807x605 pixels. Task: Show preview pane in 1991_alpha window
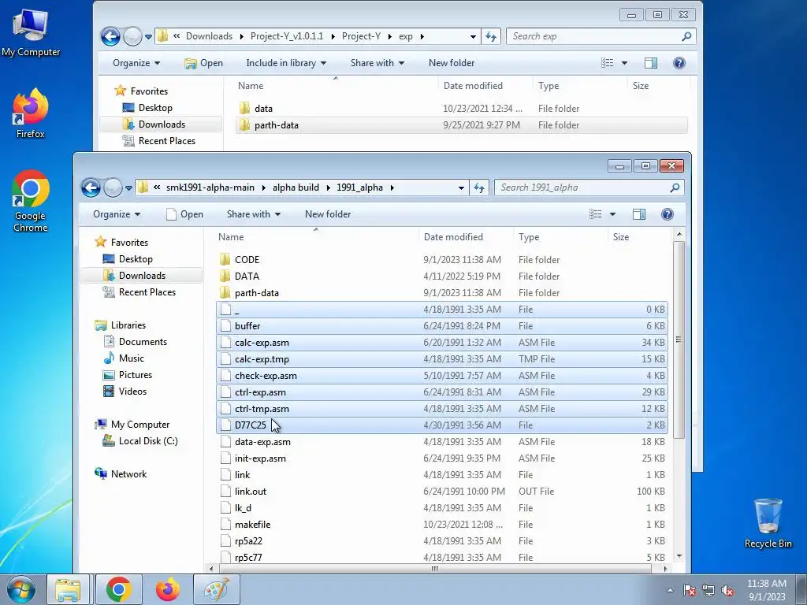click(x=639, y=214)
